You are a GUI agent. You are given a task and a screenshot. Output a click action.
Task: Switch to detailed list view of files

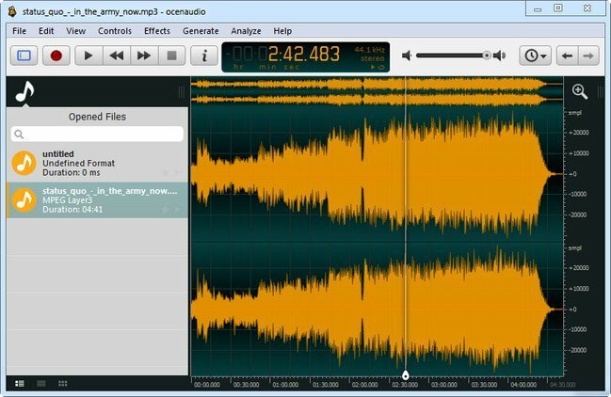coord(20,384)
